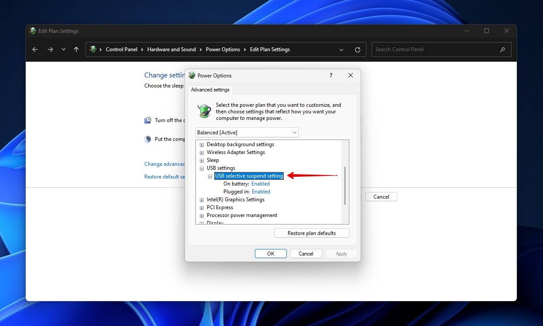The image size is (543, 326).
Task: Go back using the back arrow
Action: pos(35,49)
